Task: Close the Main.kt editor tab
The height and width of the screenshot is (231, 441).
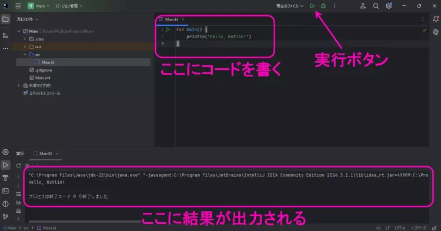Action: pyautogui.click(x=183, y=19)
